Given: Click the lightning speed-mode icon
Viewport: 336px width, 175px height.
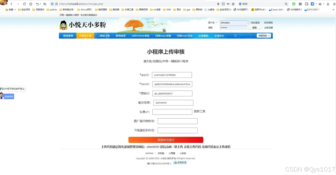Looking at the screenshot, I should click(x=218, y=4).
